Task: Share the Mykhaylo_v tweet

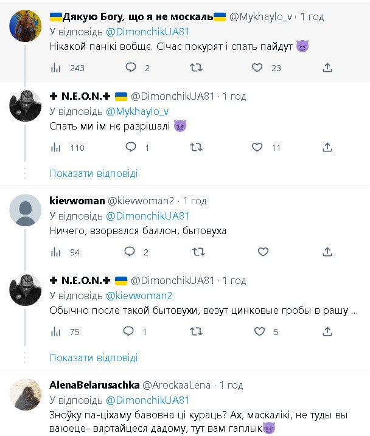Action: pyautogui.click(x=327, y=67)
